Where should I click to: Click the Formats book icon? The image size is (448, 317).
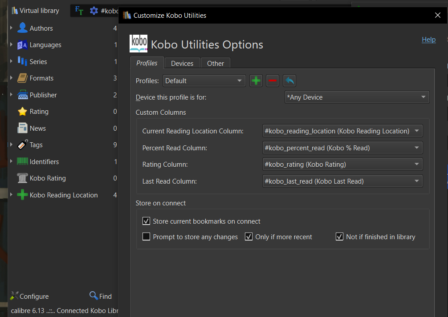pyautogui.click(x=22, y=78)
